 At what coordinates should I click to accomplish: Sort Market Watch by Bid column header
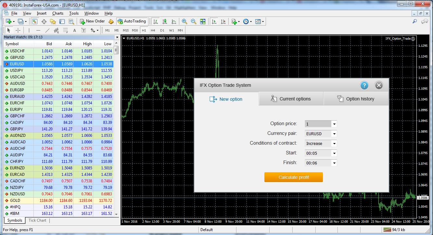(44, 44)
